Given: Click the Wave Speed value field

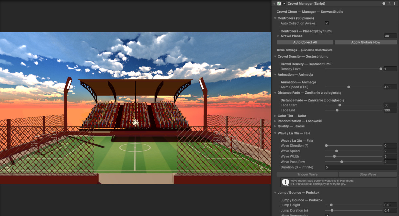Looking at the screenshot, I should tap(390, 151).
